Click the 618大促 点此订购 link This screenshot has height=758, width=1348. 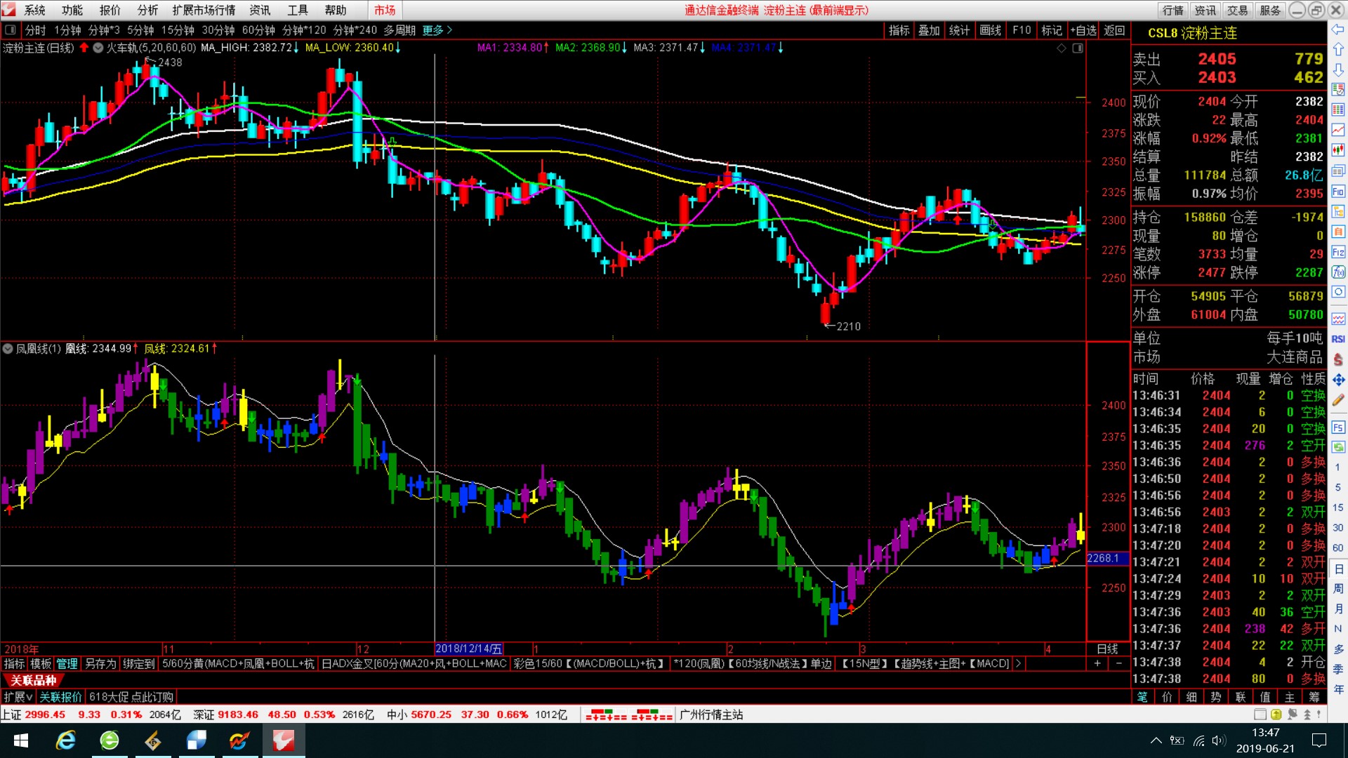point(131,697)
